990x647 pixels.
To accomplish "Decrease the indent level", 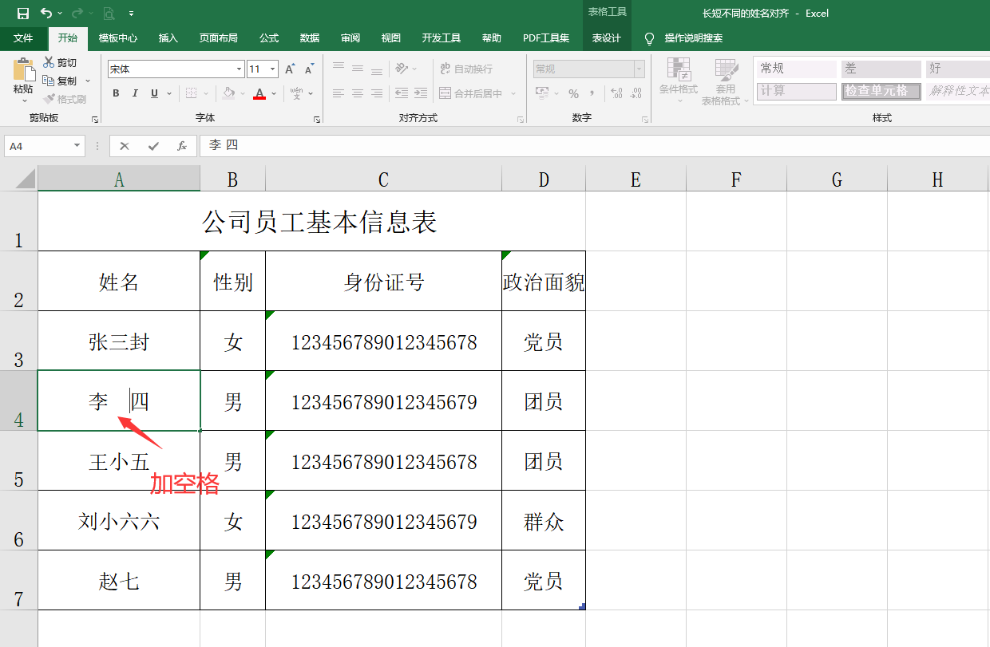I will pyautogui.click(x=402, y=93).
